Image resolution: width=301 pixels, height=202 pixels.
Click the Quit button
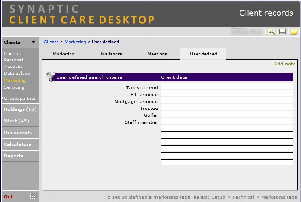(x=9, y=196)
